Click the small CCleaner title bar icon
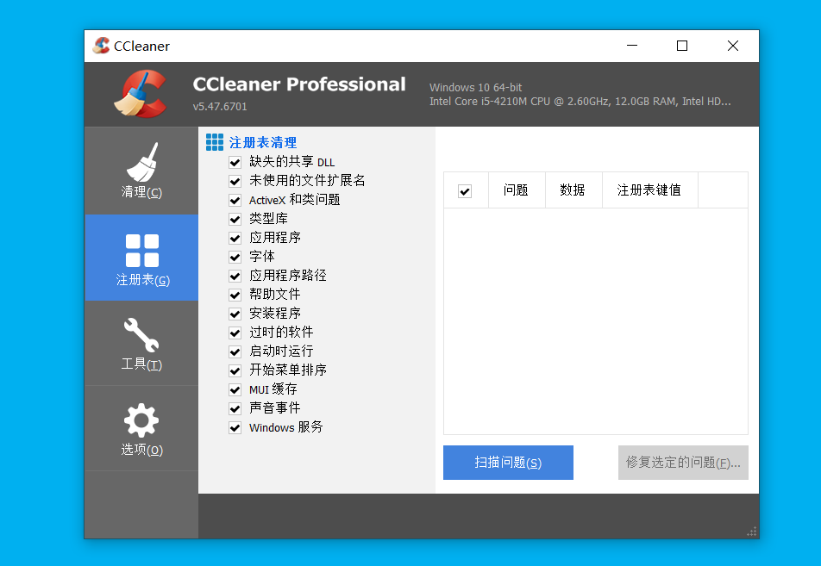 [101, 46]
